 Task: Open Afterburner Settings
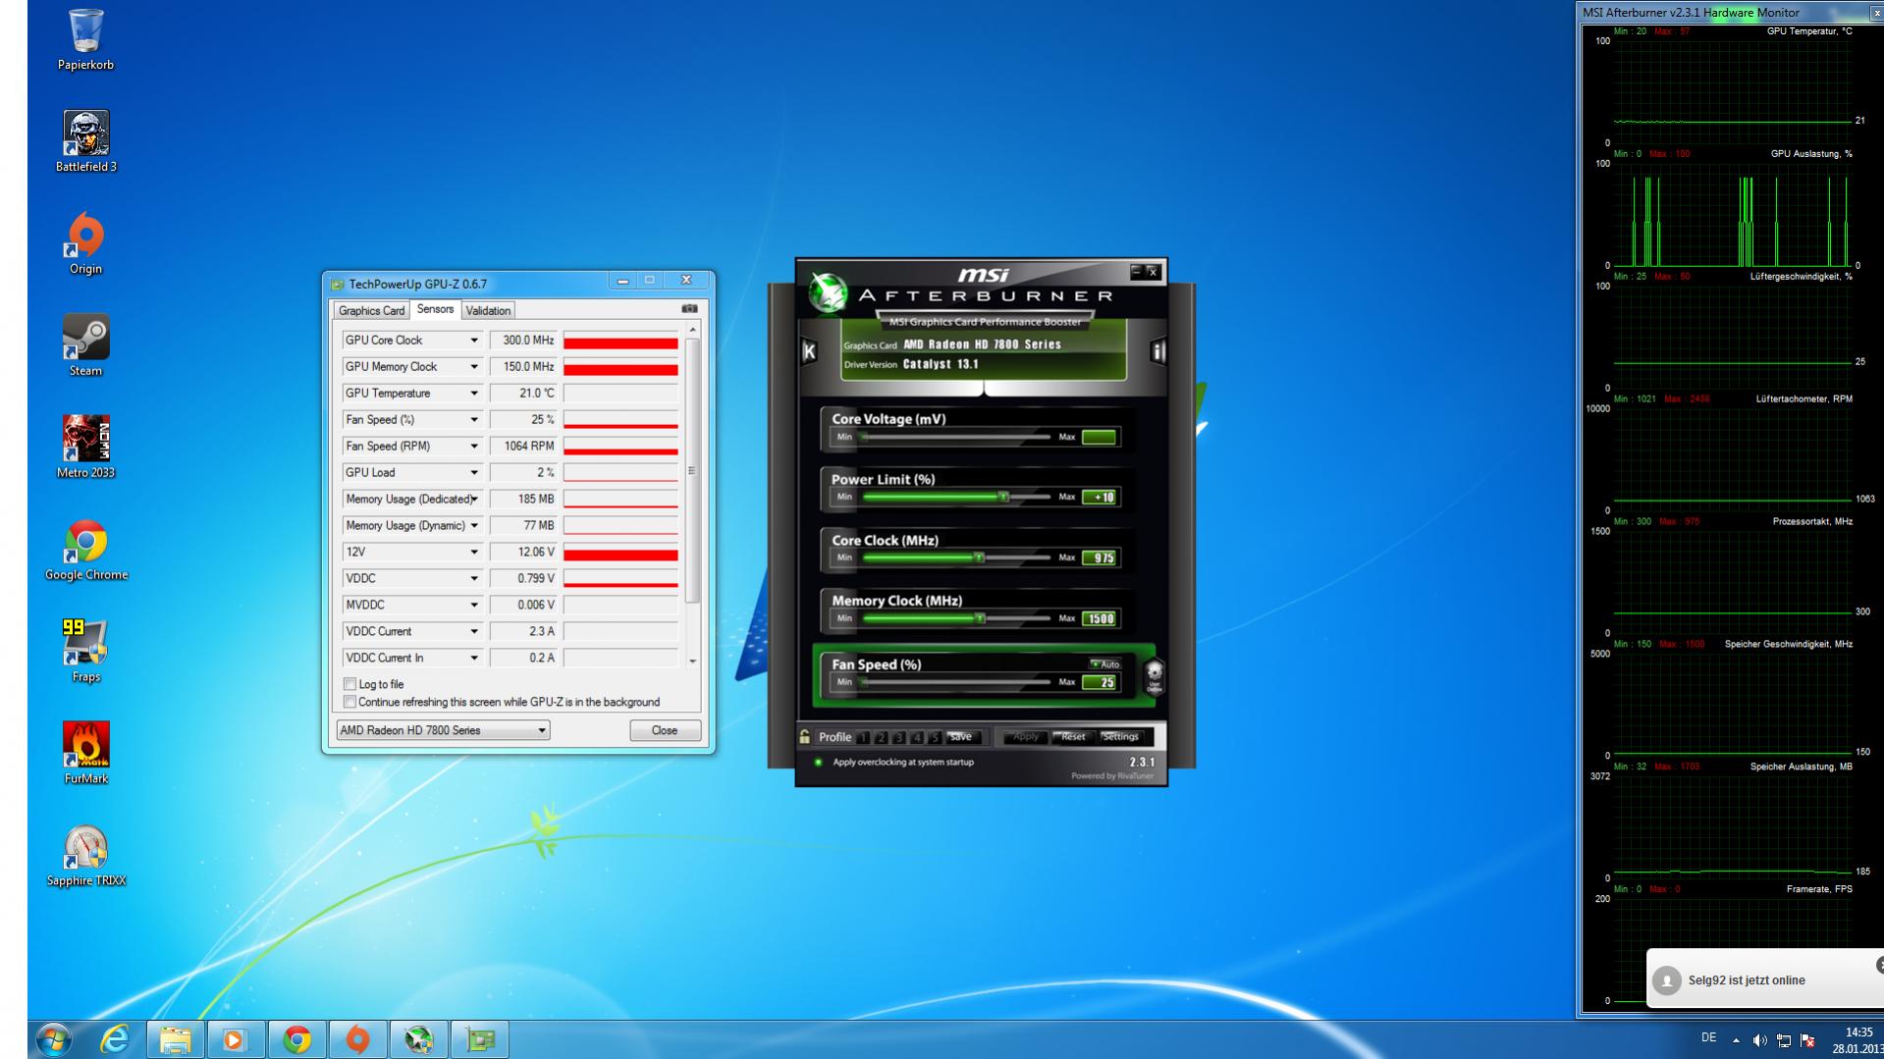click(1120, 737)
